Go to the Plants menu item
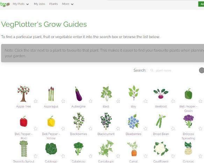Screen dimensions: 204x163 pos(53,4)
